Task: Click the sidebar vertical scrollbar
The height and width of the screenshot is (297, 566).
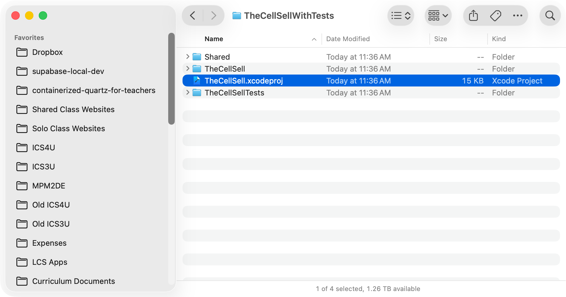Action: tap(171, 79)
